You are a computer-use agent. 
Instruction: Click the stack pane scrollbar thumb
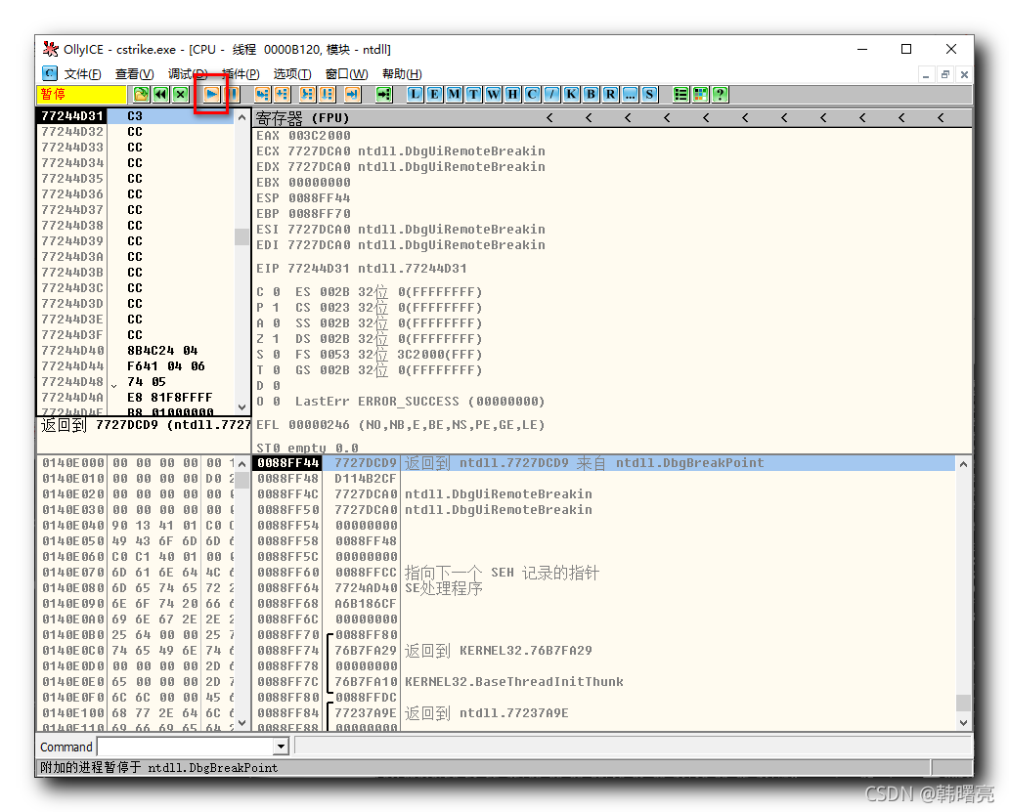pyautogui.click(x=963, y=703)
